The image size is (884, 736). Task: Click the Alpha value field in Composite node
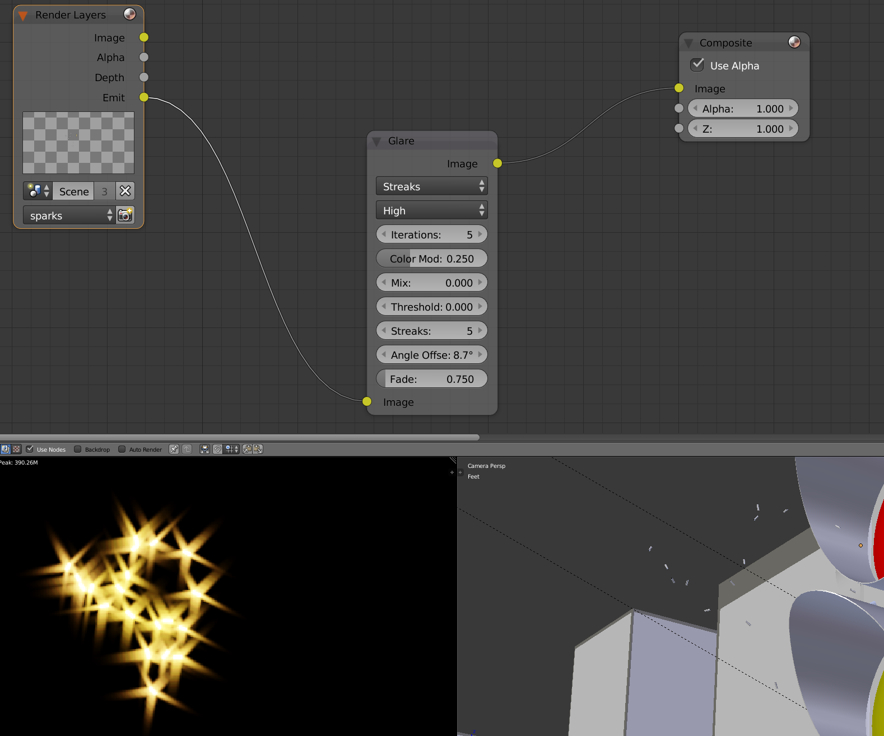743,109
